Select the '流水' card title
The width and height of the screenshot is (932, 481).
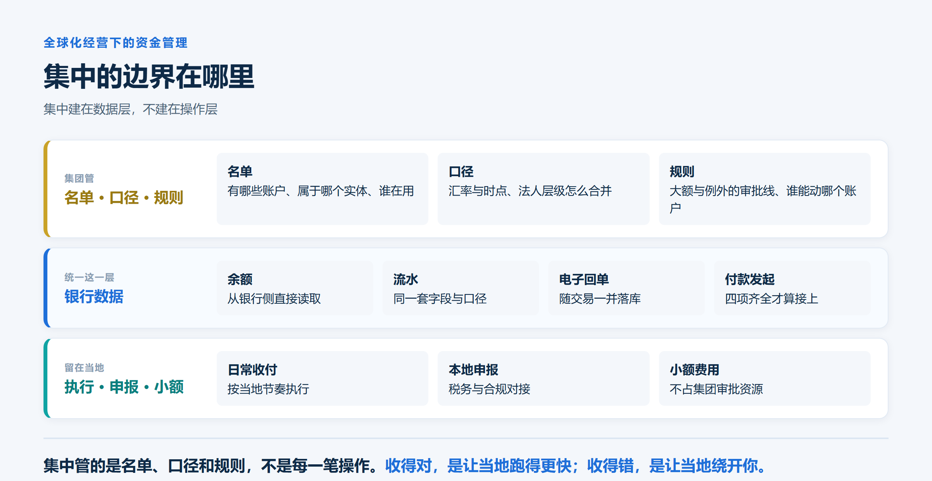406,279
